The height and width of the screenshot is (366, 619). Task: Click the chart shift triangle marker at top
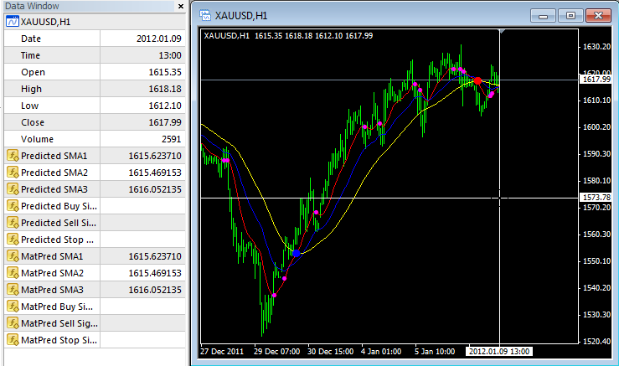pyautogui.click(x=502, y=31)
